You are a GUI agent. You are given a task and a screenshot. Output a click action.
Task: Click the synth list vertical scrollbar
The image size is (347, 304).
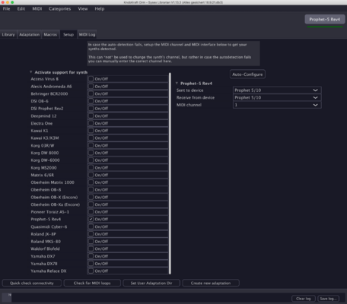pyautogui.click(x=170, y=173)
